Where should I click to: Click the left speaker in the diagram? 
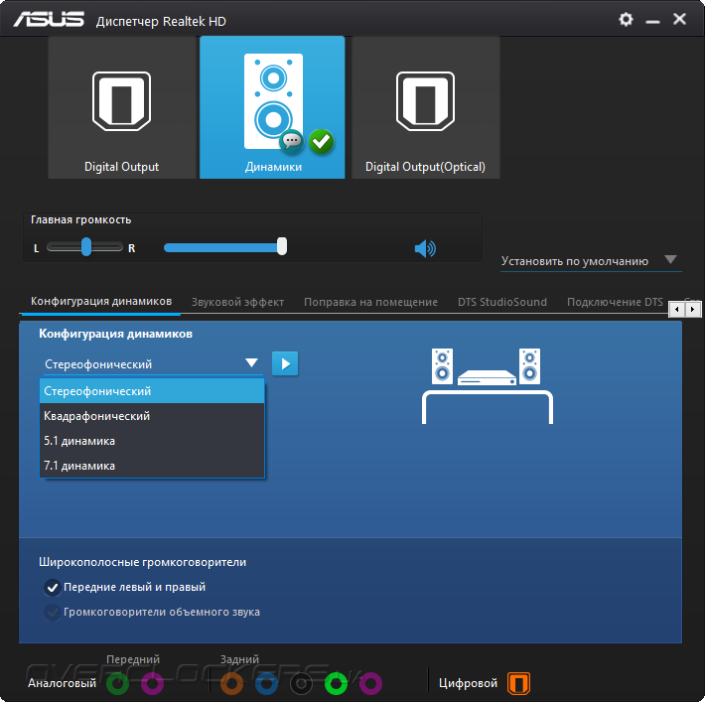click(x=442, y=366)
